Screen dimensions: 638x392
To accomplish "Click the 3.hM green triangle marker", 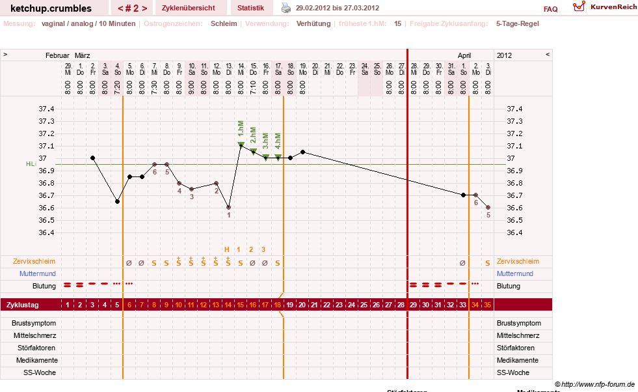I will pyautogui.click(x=266, y=158).
